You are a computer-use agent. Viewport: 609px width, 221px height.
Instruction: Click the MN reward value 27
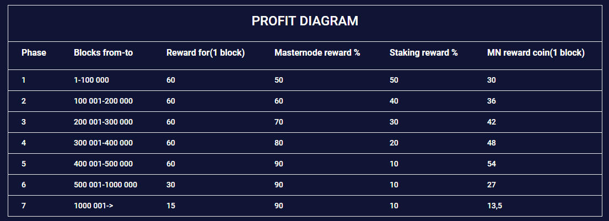click(491, 185)
